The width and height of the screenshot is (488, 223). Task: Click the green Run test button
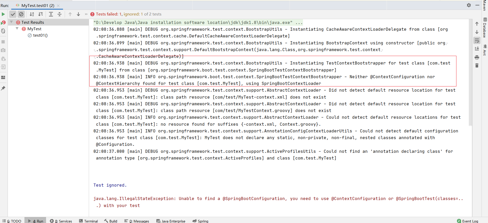pyautogui.click(x=3, y=14)
